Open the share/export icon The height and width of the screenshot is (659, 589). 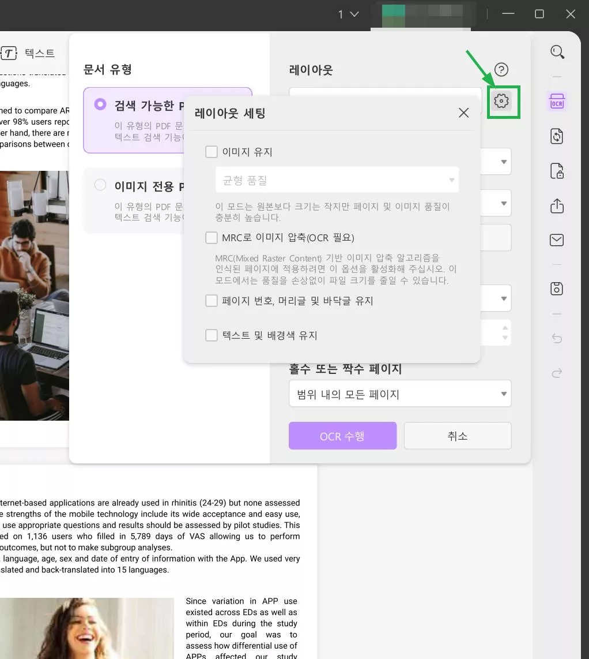[557, 205]
